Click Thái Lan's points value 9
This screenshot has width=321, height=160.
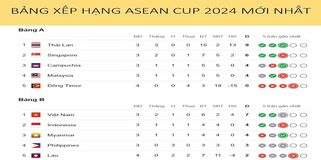[247, 45]
